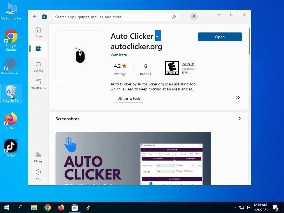284x213 pixels.
Task: Minimize the Microsoft Store window
Action: click(219, 14)
